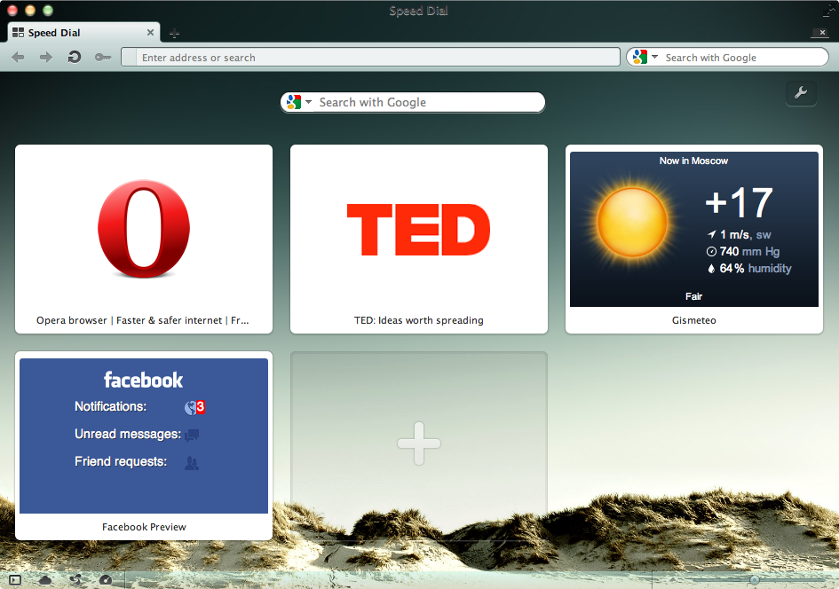Click the password manager wand icon

pos(103,56)
